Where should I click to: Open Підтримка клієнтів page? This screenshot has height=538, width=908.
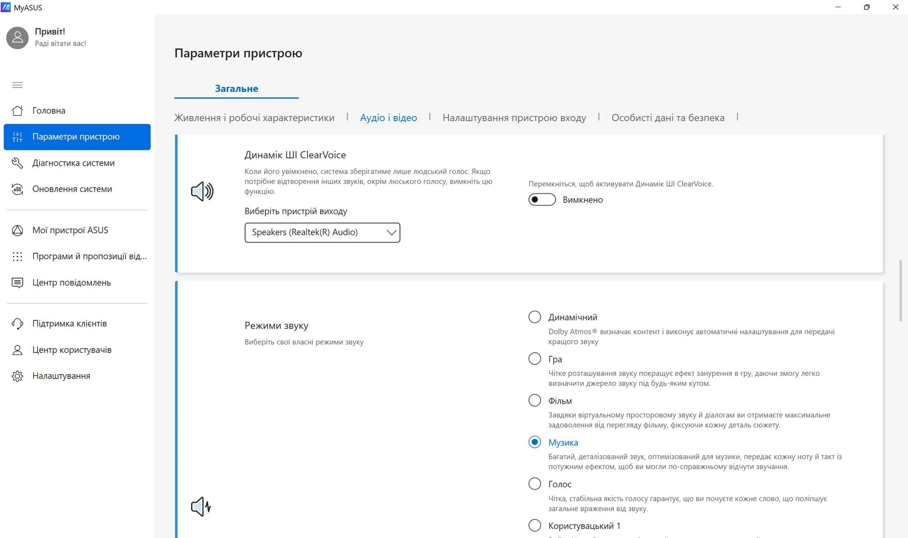coord(77,324)
